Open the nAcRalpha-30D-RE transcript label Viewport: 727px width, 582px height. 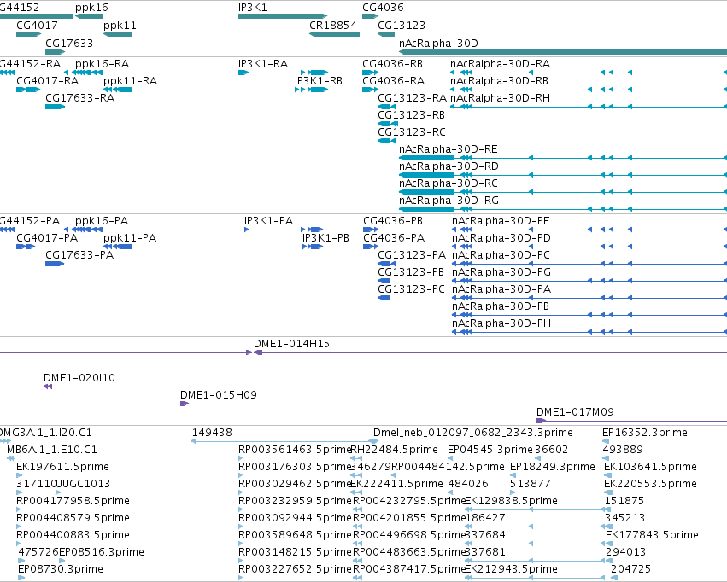coord(449,149)
